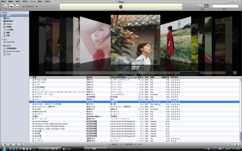
Task: Open the create playlist options button
Action: [5, 145]
